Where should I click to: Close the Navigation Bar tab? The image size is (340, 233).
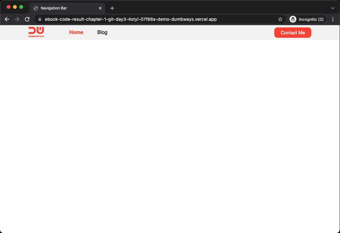tap(100, 8)
